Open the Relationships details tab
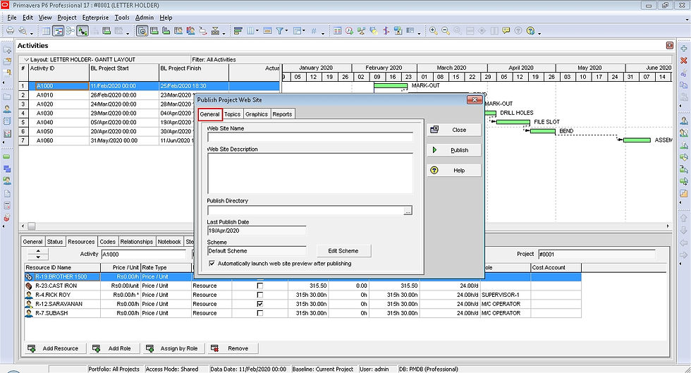691x373 pixels. point(137,242)
